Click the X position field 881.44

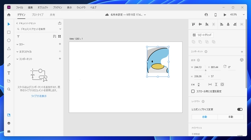[x=216, y=67]
